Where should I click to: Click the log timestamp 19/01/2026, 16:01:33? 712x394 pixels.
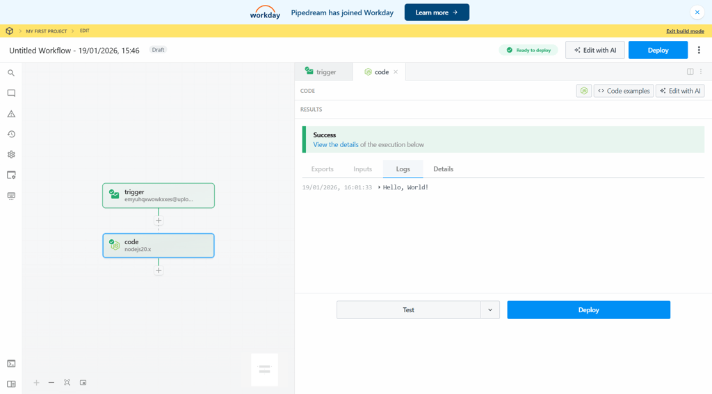coord(337,187)
